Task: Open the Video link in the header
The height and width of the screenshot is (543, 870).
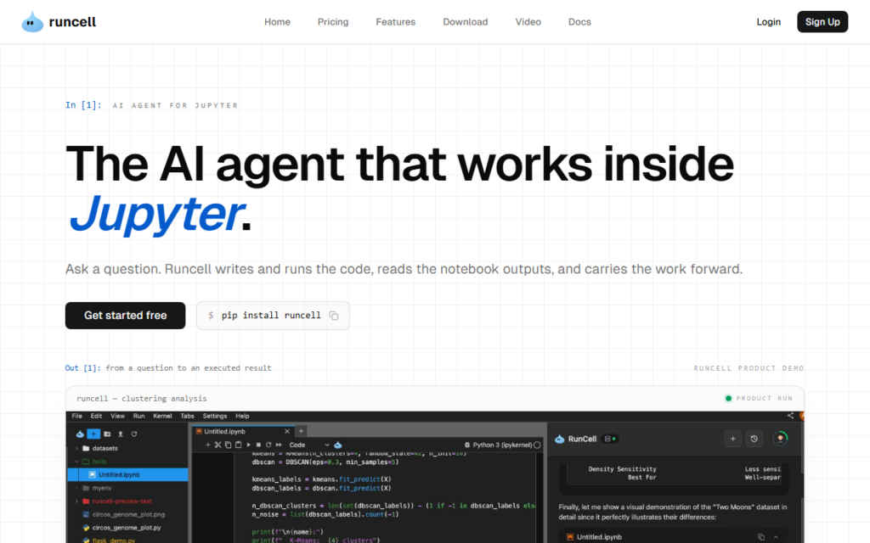Action: (528, 21)
